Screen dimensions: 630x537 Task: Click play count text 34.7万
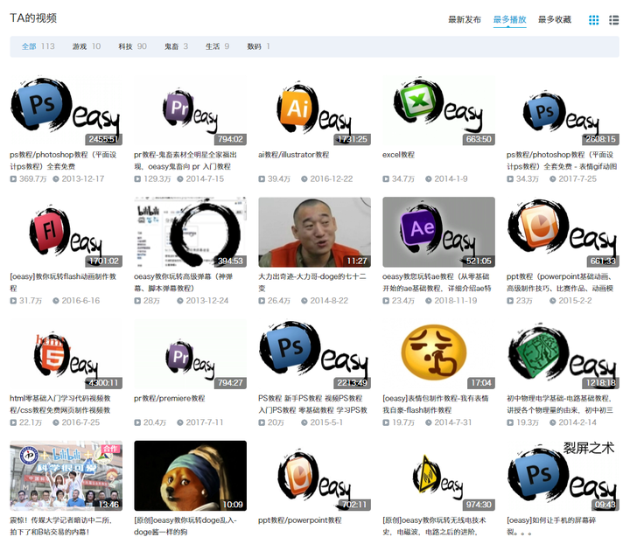pyautogui.click(x=403, y=178)
